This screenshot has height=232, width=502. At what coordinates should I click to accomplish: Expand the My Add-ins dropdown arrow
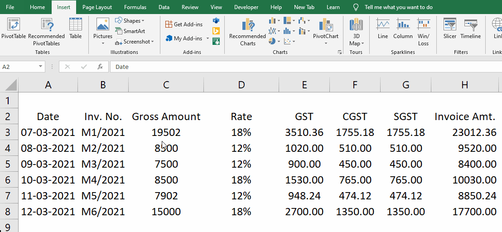point(208,39)
